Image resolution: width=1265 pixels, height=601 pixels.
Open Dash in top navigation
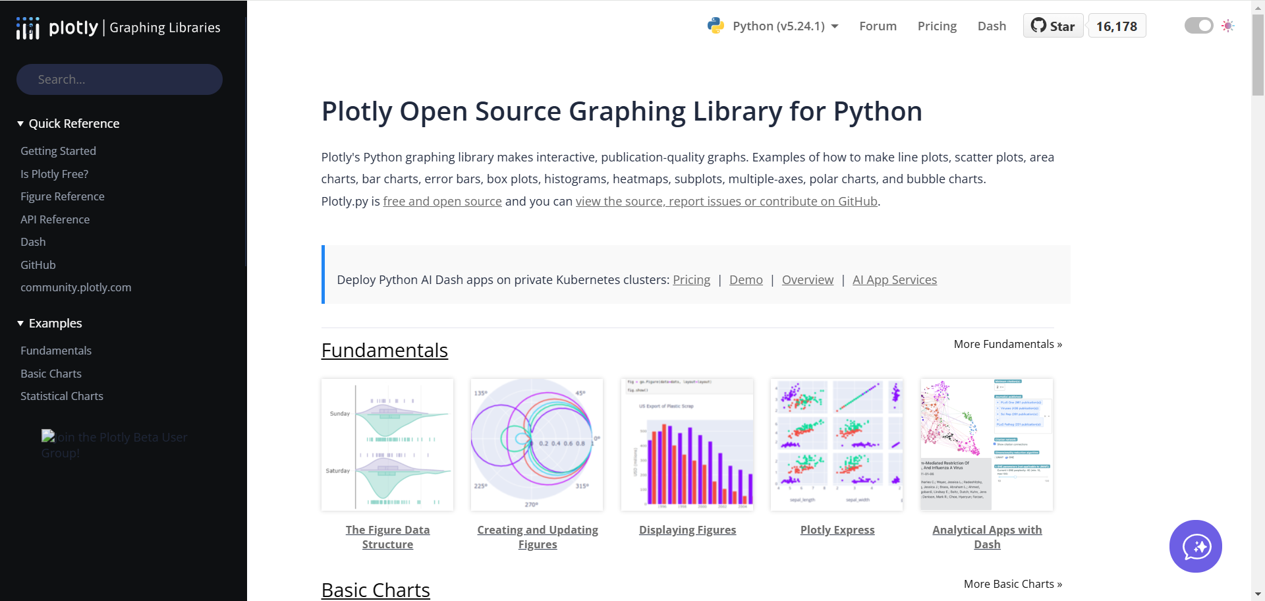(x=992, y=26)
